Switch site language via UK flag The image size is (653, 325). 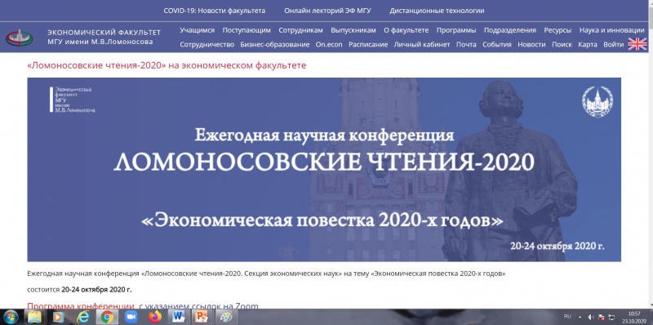click(x=637, y=44)
